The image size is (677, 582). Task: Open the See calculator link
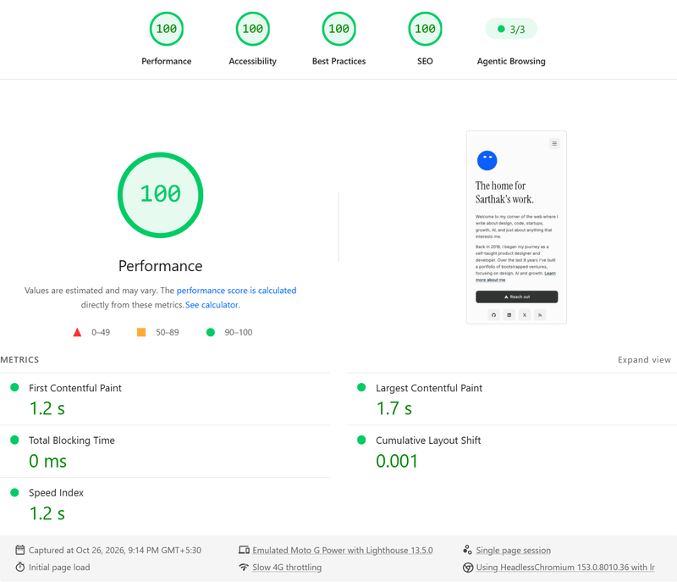(x=212, y=305)
